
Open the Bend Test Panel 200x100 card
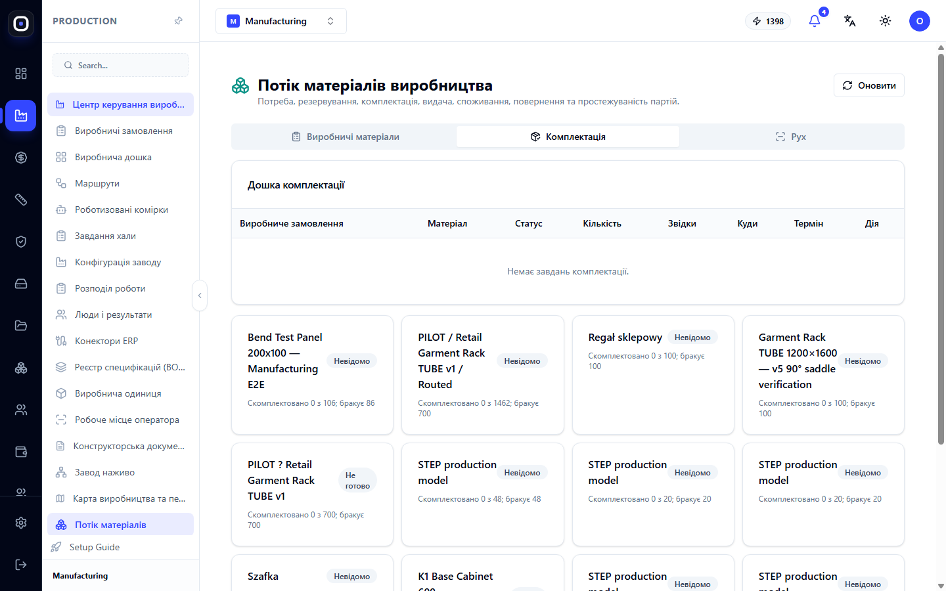coord(312,375)
